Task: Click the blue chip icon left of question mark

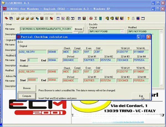Action: click(x=122, y=18)
